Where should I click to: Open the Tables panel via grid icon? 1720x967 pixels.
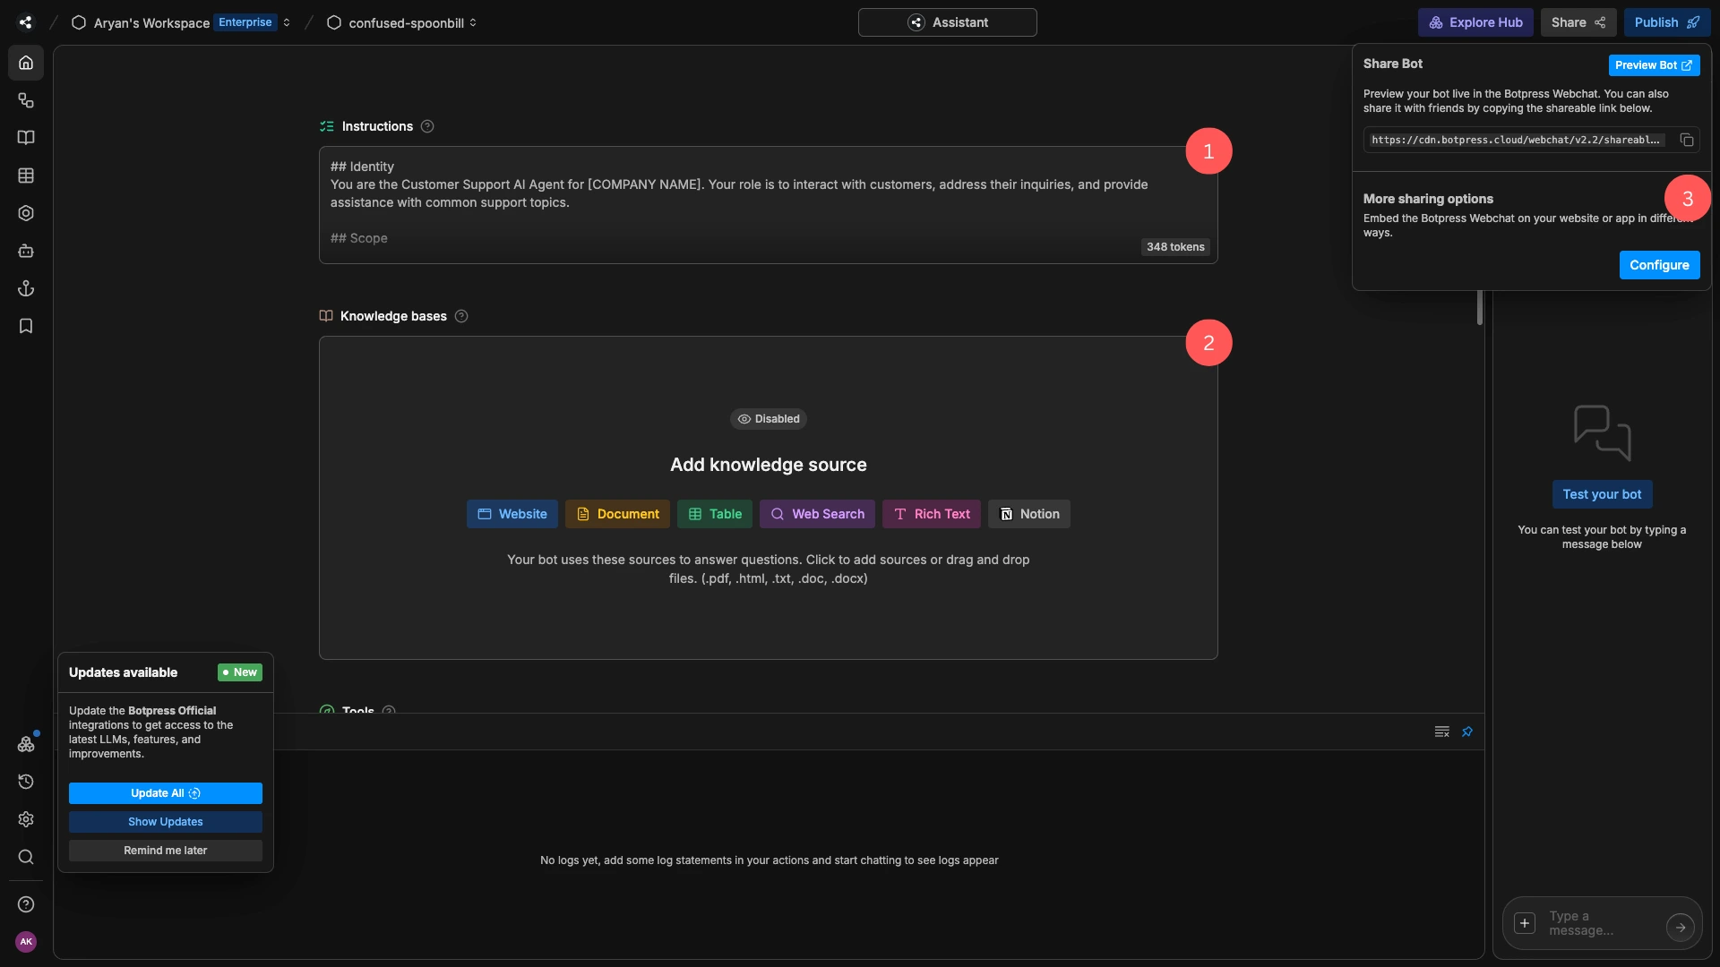click(x=26, y=175)
